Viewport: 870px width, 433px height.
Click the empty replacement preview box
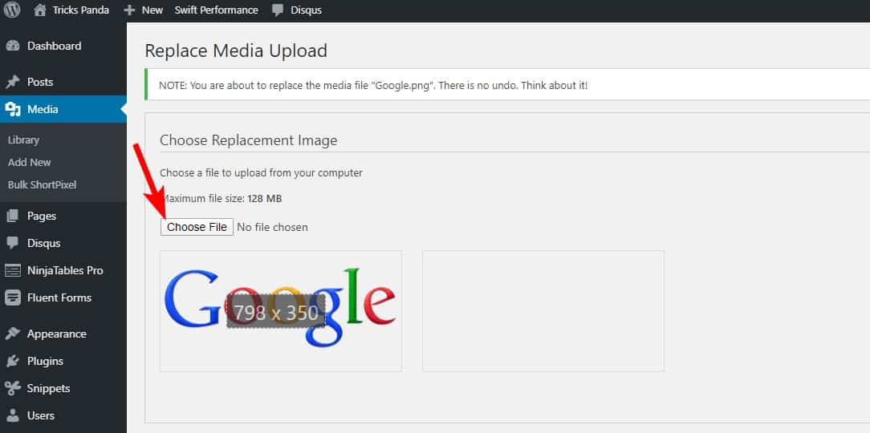pyautogui.click(x=543, y=310)
